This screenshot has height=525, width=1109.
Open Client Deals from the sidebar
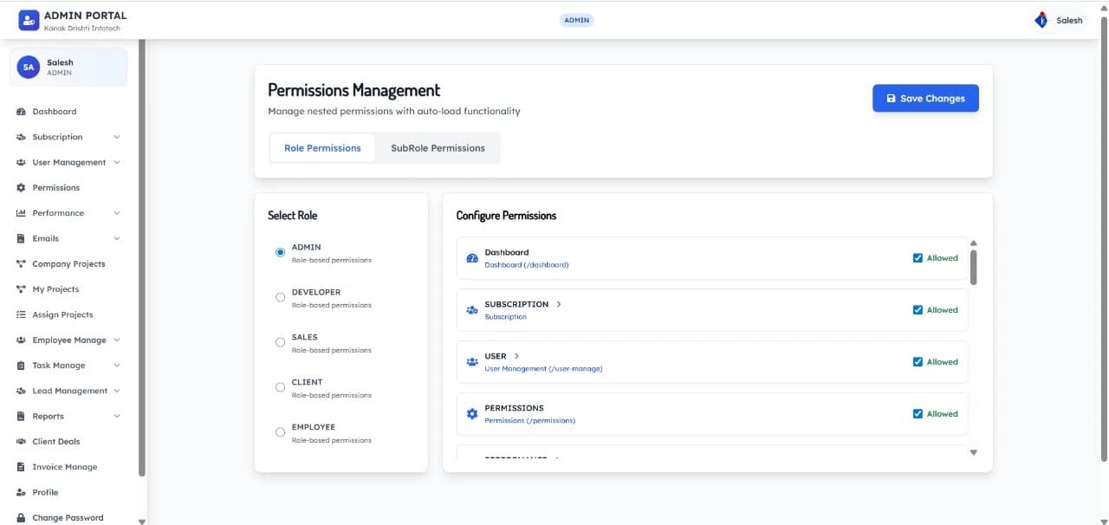[21, 441]
